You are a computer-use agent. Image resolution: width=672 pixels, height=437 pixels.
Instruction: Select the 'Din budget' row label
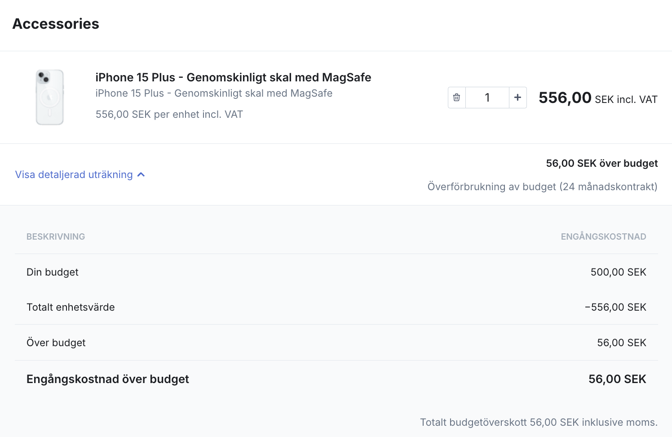[53, 272]
